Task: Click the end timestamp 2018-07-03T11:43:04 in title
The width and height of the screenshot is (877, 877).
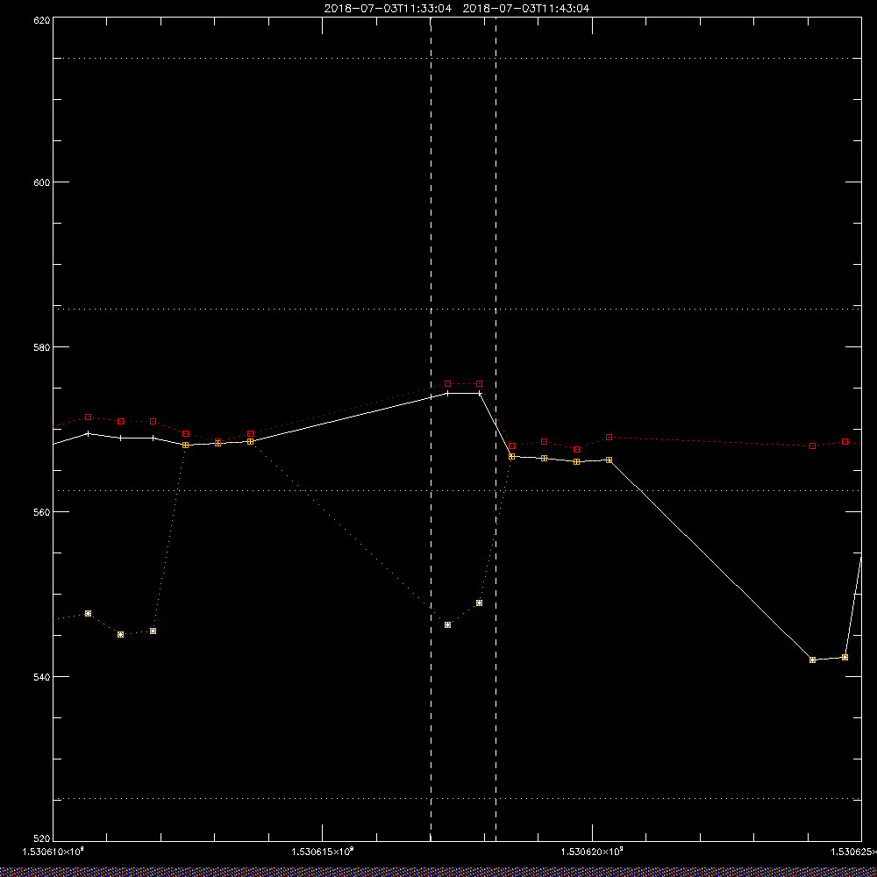Action: pos(525,9)
